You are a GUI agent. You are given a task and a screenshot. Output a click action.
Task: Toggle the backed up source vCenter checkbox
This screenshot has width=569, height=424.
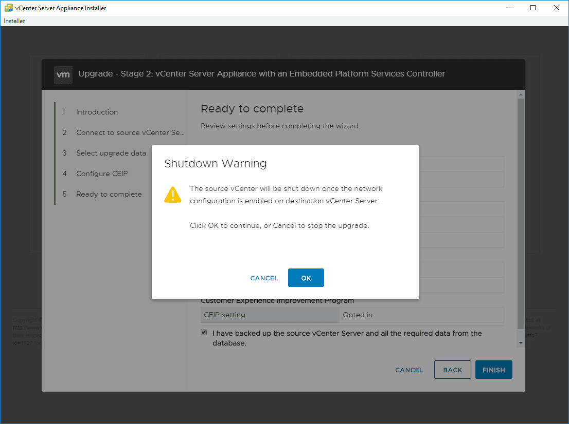[x=204, y=332]
